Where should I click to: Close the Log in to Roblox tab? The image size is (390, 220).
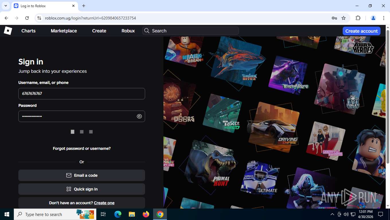click(73, 6)
